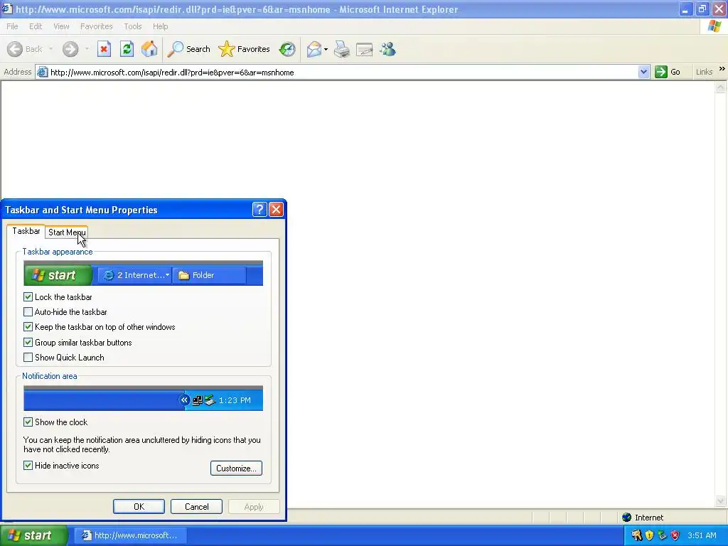Open the Favorites star pane
This screenshot has height=546, width=728.
pyautogui.click(x=244, y=49)
